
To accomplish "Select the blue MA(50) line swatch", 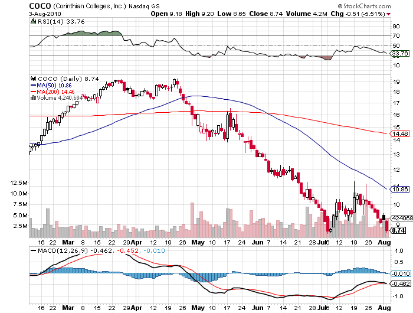I will coord(33,86).
